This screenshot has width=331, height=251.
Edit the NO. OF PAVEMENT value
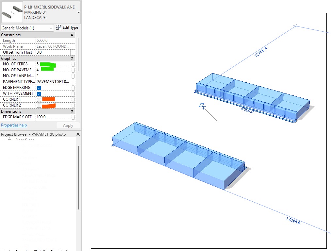pyautogui.click(x=53, y=70)
